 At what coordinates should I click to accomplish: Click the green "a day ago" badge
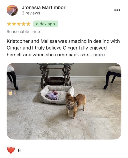pos(45,24)
